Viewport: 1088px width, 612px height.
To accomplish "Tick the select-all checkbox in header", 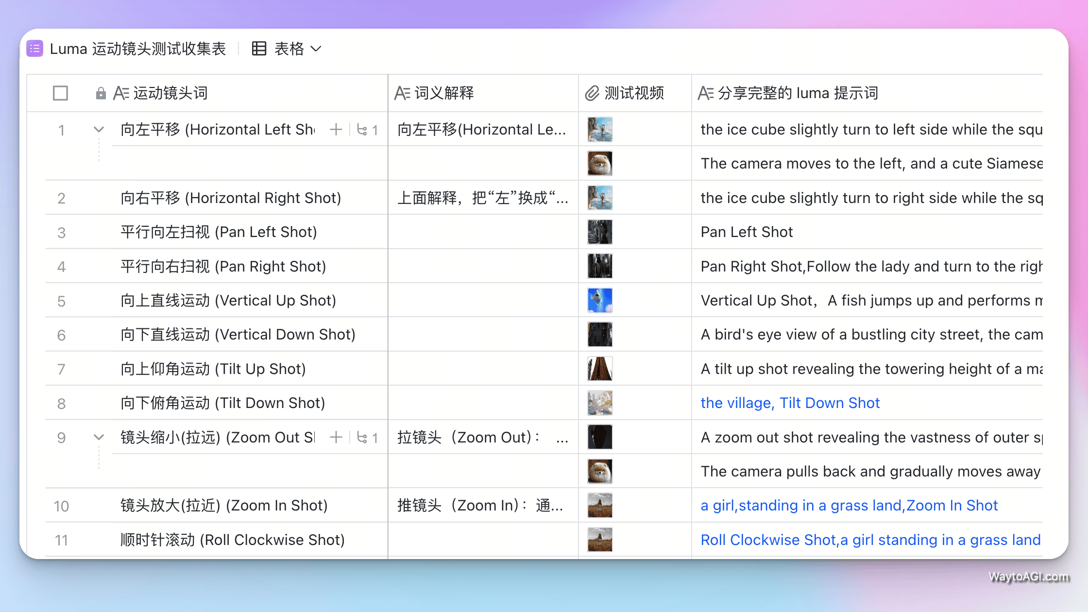I will (60, 93).
